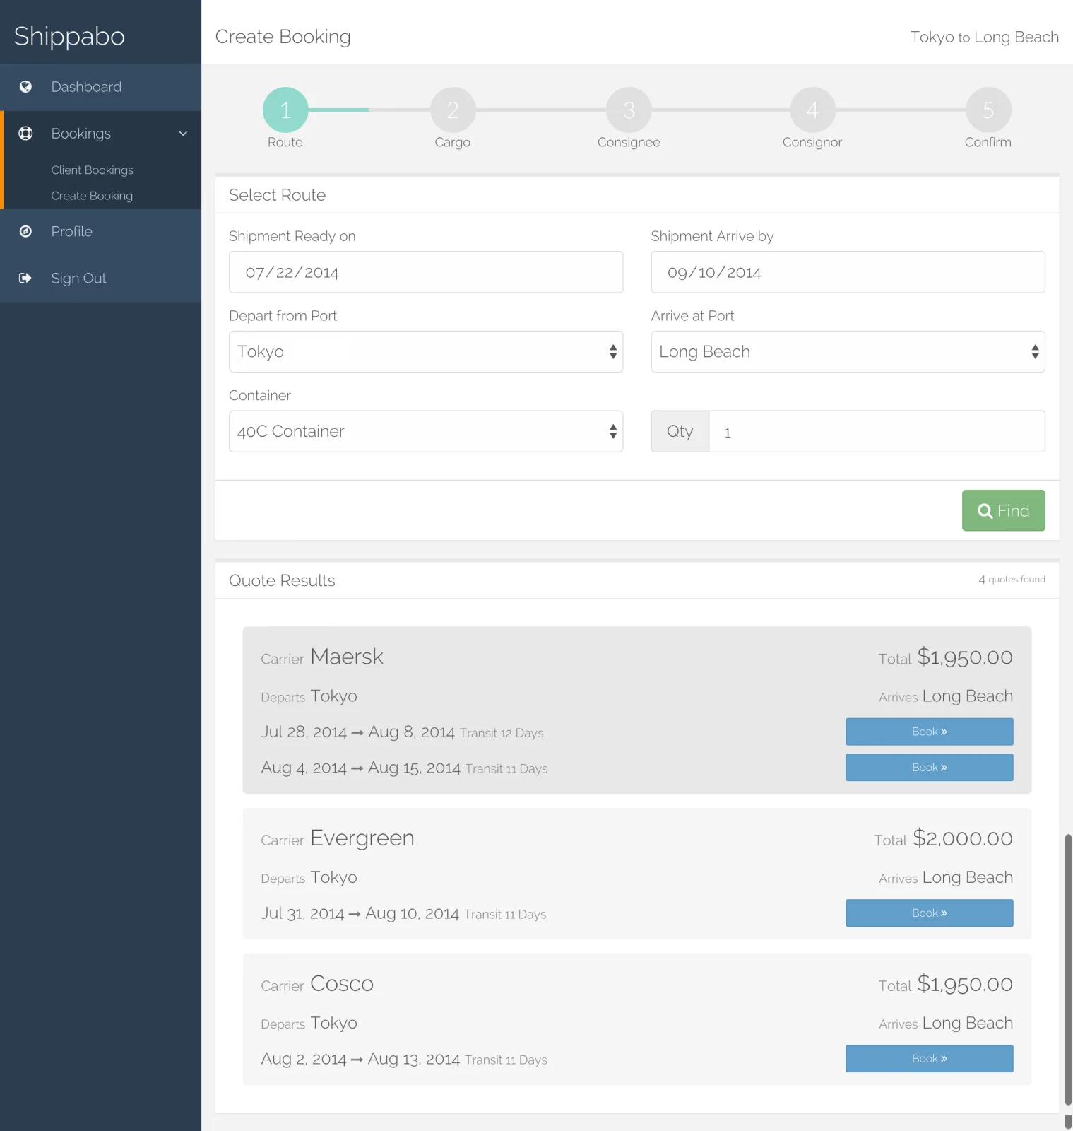Click the Evergreen carrier name
Image resolution: width=1073 pixels, height=1131 pixels.
pyautogui.click(x=362, y=838)
